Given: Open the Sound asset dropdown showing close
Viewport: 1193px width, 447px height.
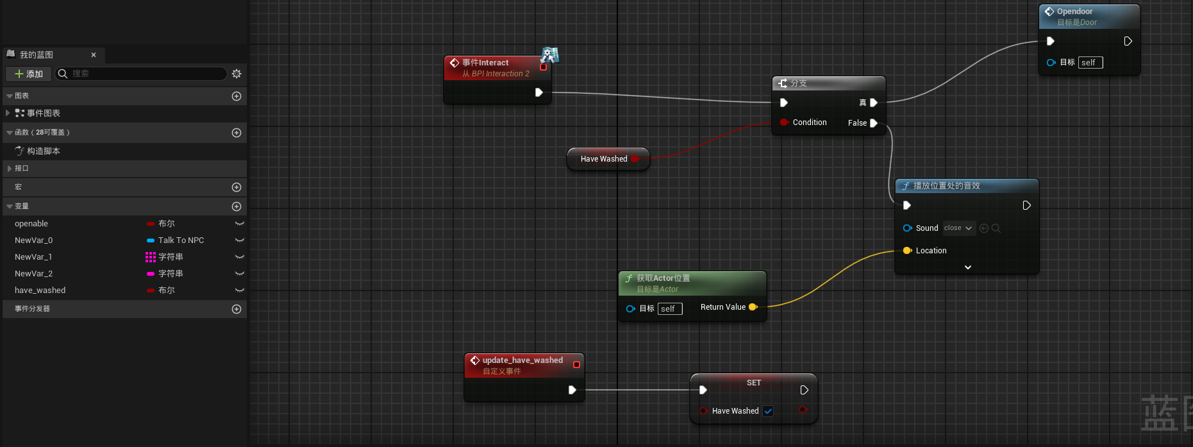Looking at the screenshot, I should (958, 228).
